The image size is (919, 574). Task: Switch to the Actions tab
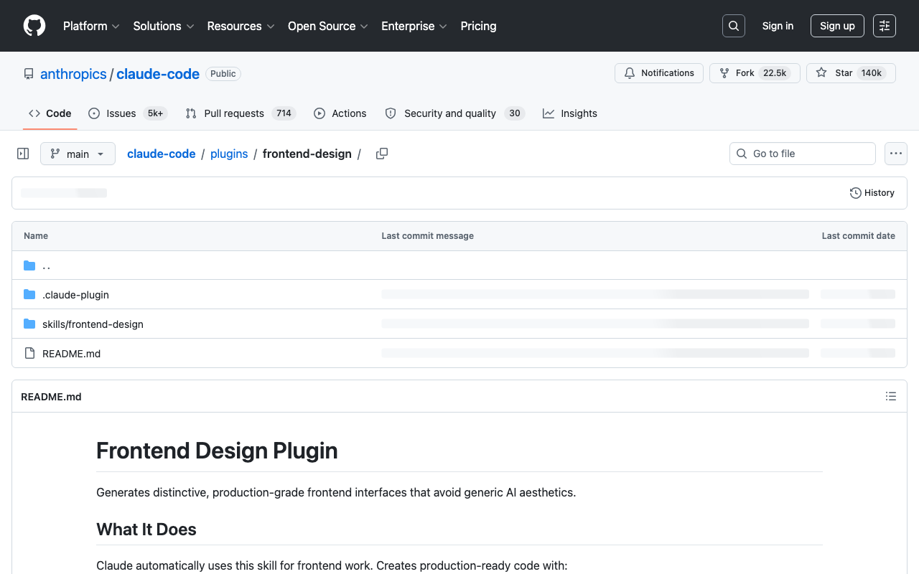(x=340, y=113)
